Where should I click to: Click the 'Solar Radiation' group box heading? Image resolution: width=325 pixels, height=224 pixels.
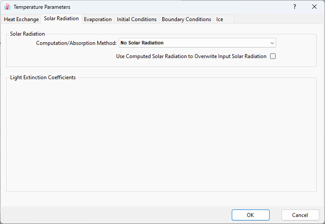(27, 34)
